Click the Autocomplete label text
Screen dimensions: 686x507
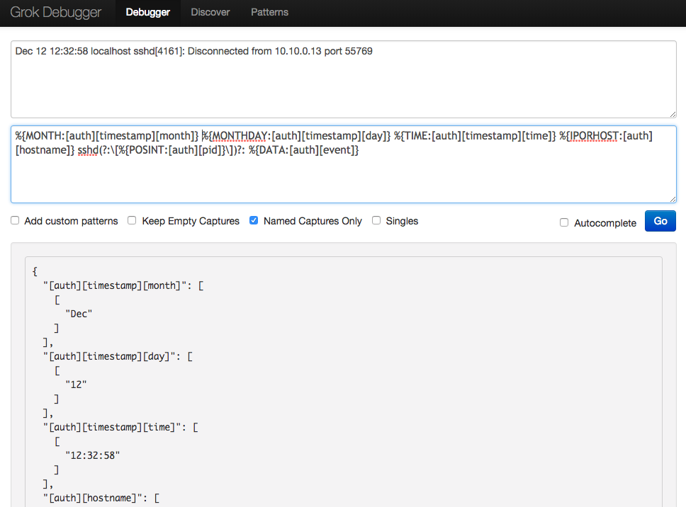point(605,223)
